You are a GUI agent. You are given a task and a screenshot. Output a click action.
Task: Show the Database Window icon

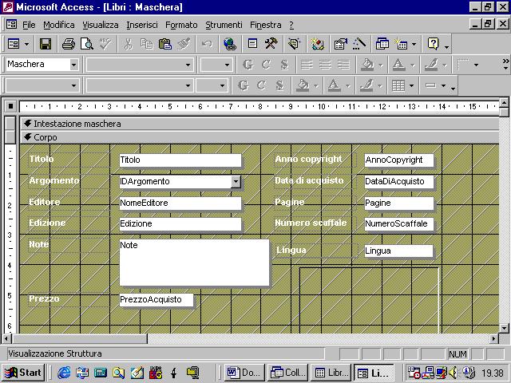pyautogui.click(x=382, y=44)
